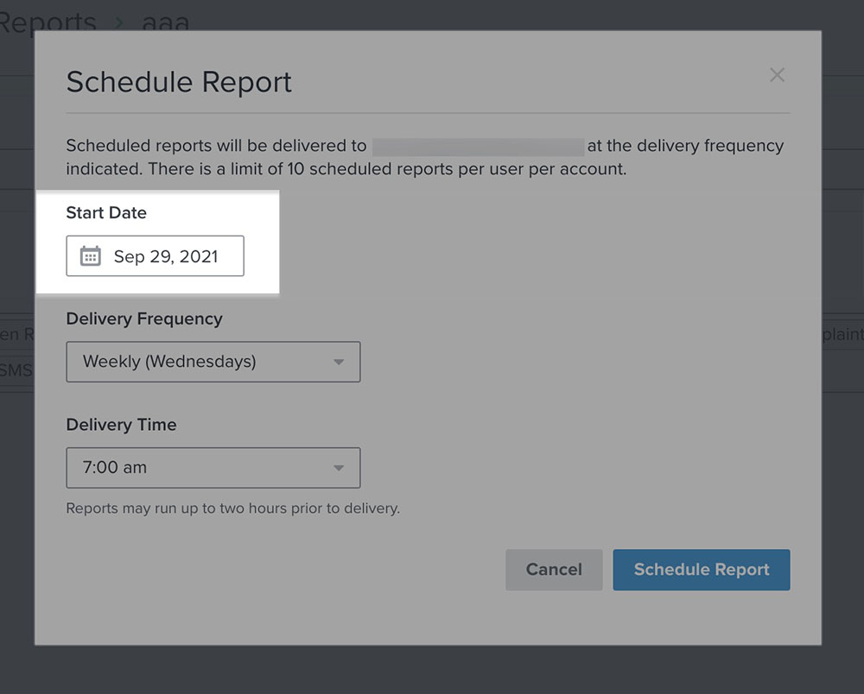
Task: Open the Weekly (Wednesdays) frequency selector
Action: (x=213, y=362)
